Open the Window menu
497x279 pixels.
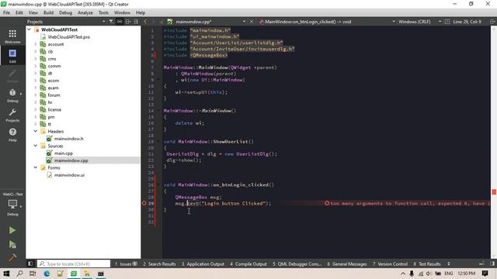pyautogui.click(x=122, y=12)
